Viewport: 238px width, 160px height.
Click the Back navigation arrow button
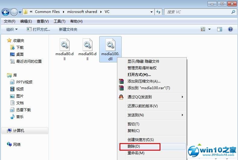(5, 12)
